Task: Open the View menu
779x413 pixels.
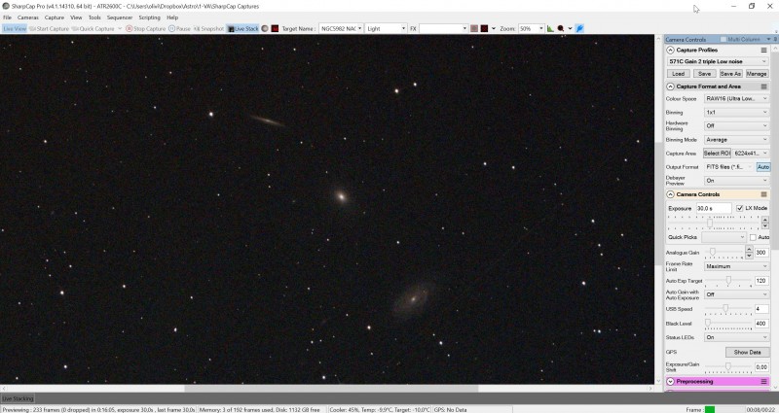Action: pos(76,17)
